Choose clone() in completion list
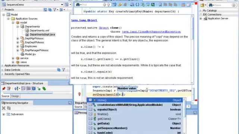The image size is (239, 134). point(135,100)
